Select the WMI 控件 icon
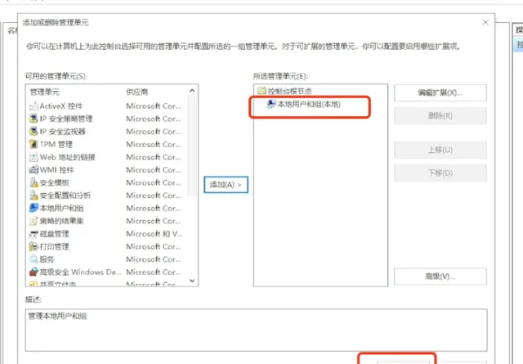The width and height of the screenshot is (523, 364). (34, 170)
